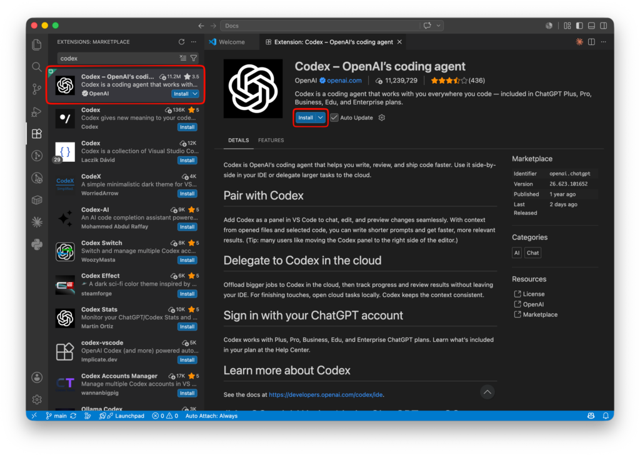Open remote window icon in status bar

pyautogui.click(x=34, y=416)
